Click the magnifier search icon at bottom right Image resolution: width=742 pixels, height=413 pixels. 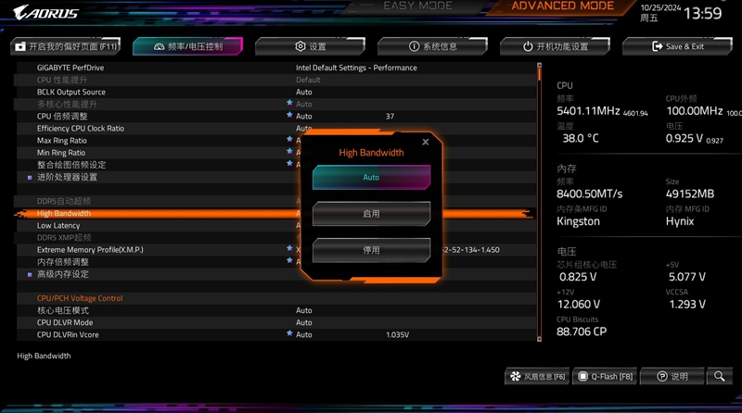pyautogui.click(x=719, y=377)
